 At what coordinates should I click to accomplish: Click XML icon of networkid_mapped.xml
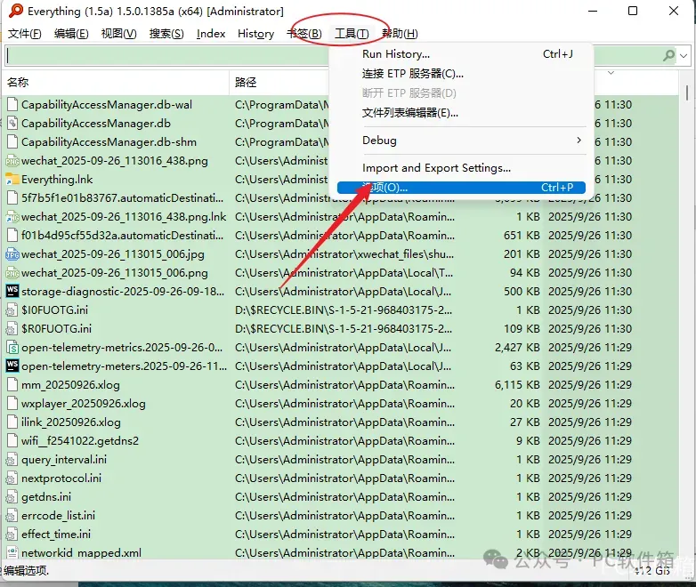(12, 553)
